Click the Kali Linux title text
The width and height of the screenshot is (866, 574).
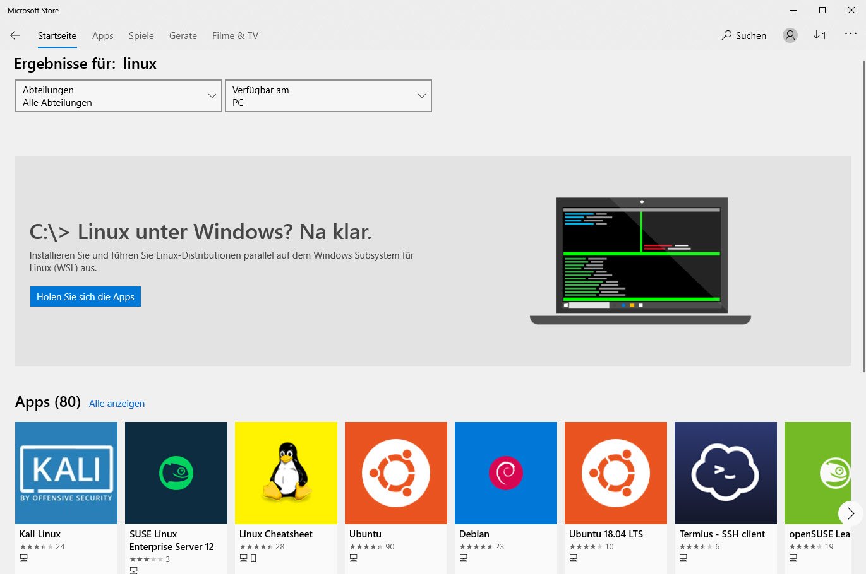point(40,534)
